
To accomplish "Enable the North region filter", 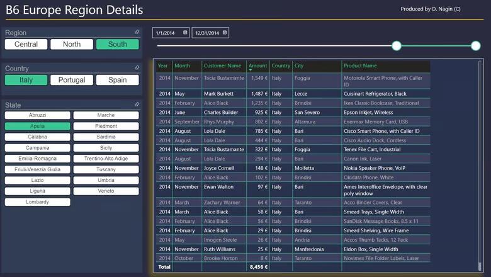I will point(72,44).
